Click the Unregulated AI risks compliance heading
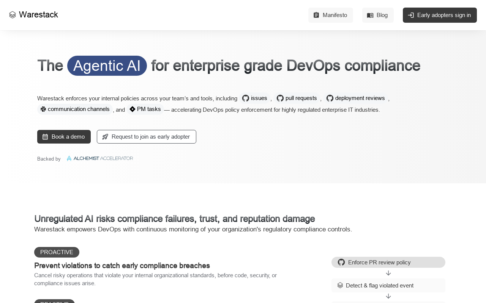Screen dimensions: 486x303 [175, 219]
